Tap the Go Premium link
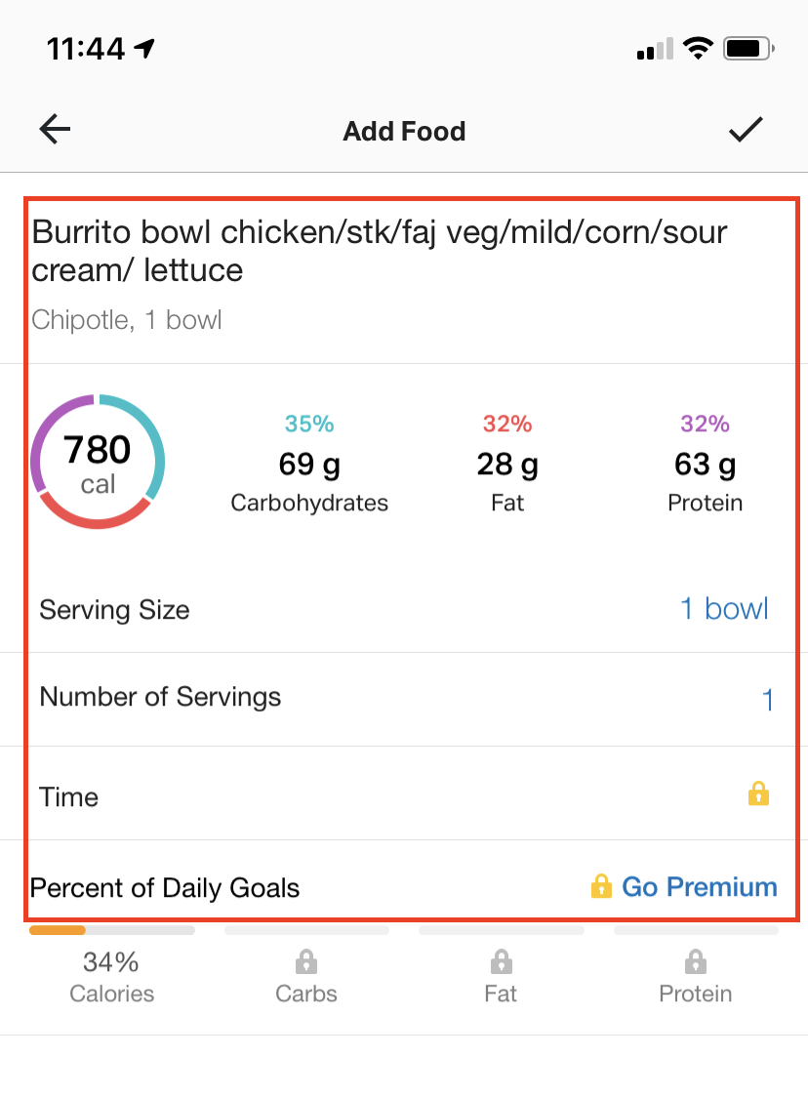This screenshot has height=1098, width=808. [700, 886]
